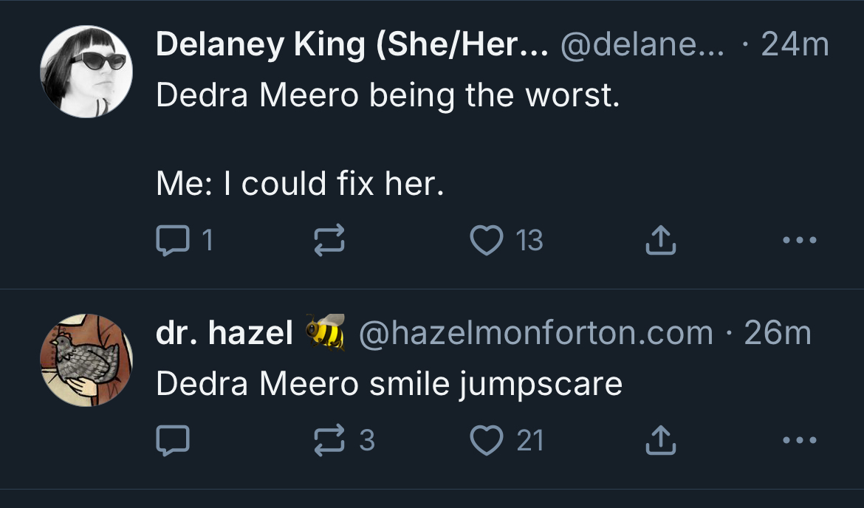
Task: Click the 24m timestamp
Action: click(x=795, y=46)
